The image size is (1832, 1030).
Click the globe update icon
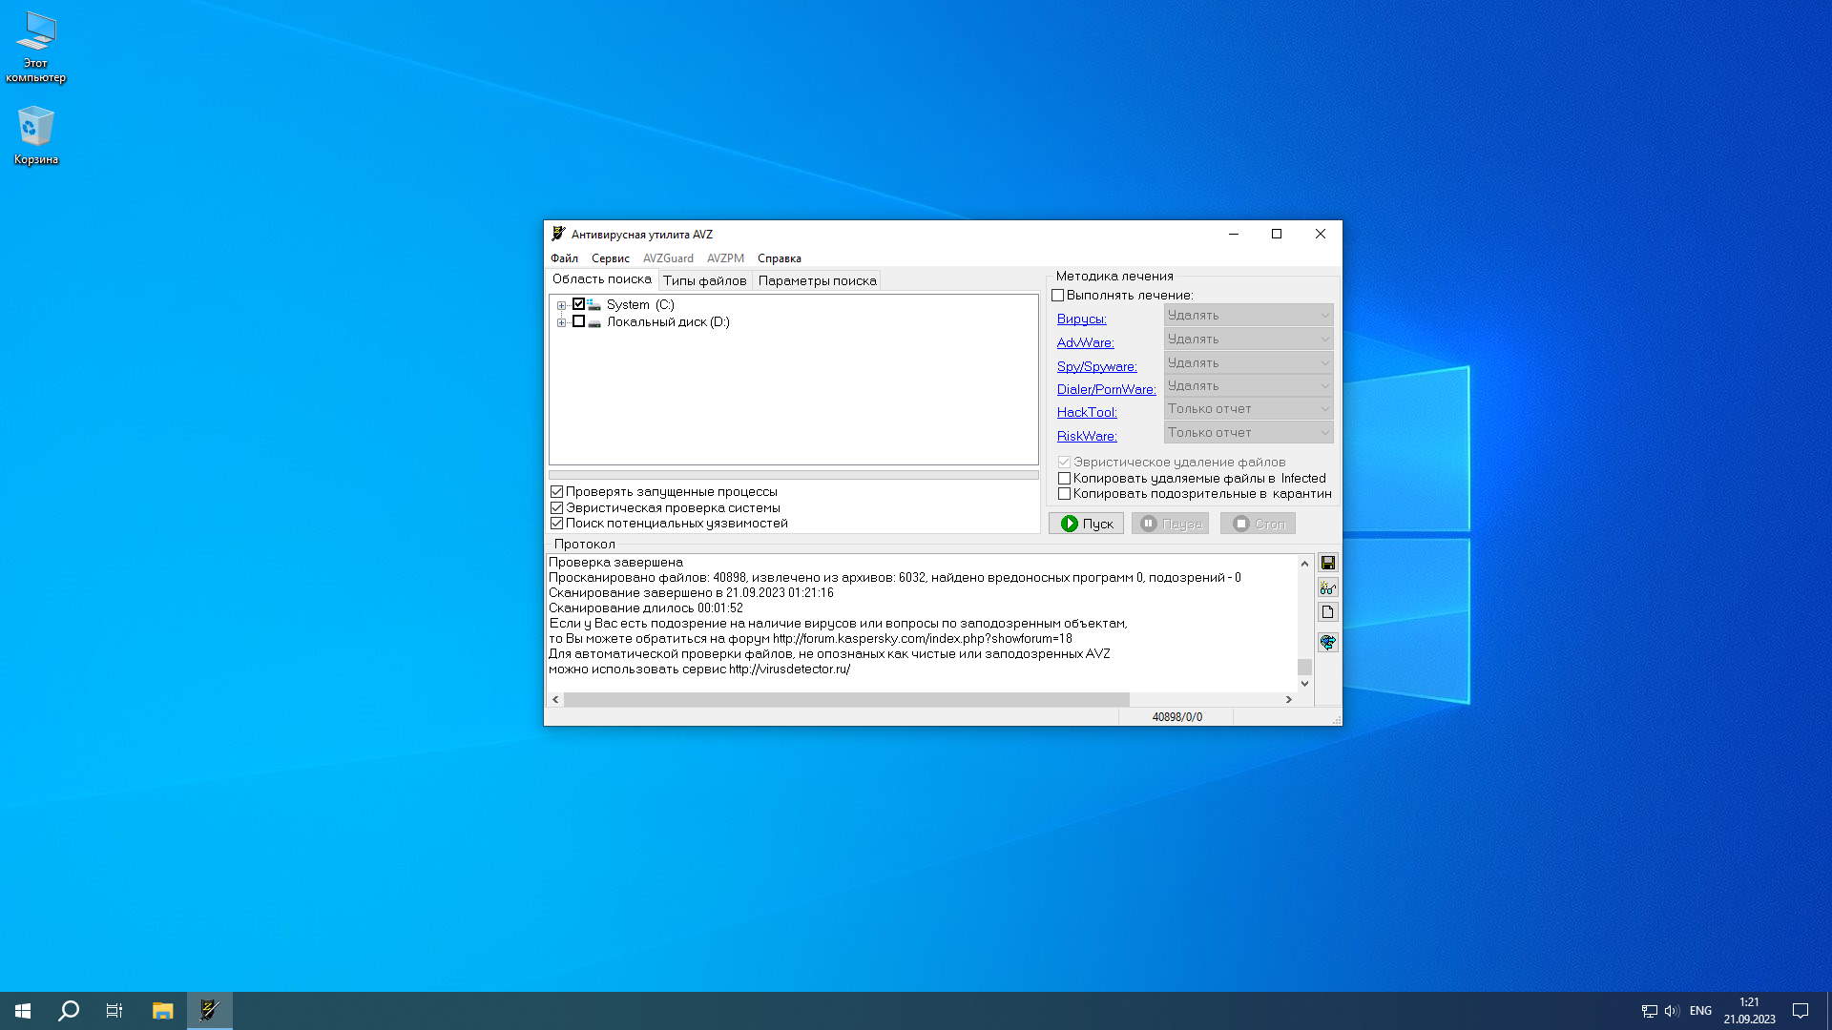(1327, 642)
